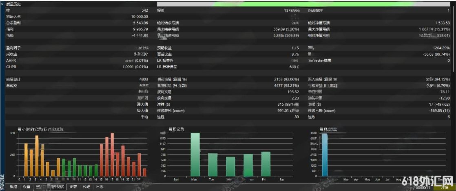Click the value 569.89 (5.28%)
Viewport: 456px width, 191px height.
pyautogui.click(x=286, y=29)
